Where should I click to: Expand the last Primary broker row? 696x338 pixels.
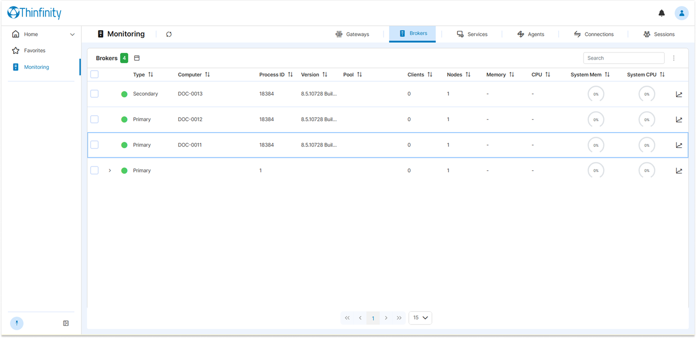tap(110, 170)
